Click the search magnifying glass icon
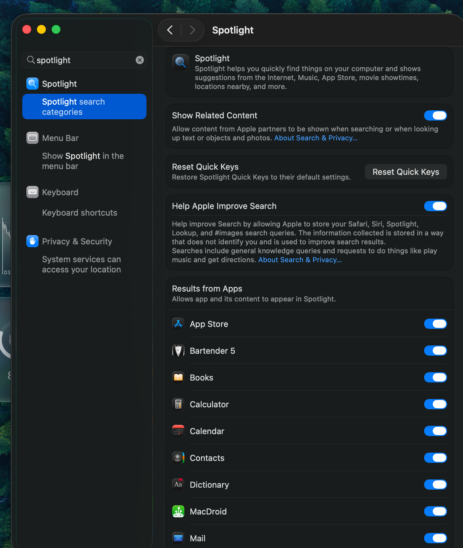Screen dimensions: 463x548 click(31, 60)
